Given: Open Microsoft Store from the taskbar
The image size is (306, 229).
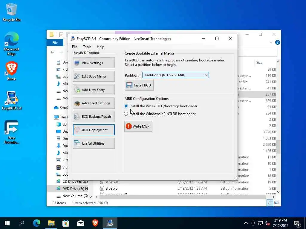Looking at the screenshot, I should [66, 223].
